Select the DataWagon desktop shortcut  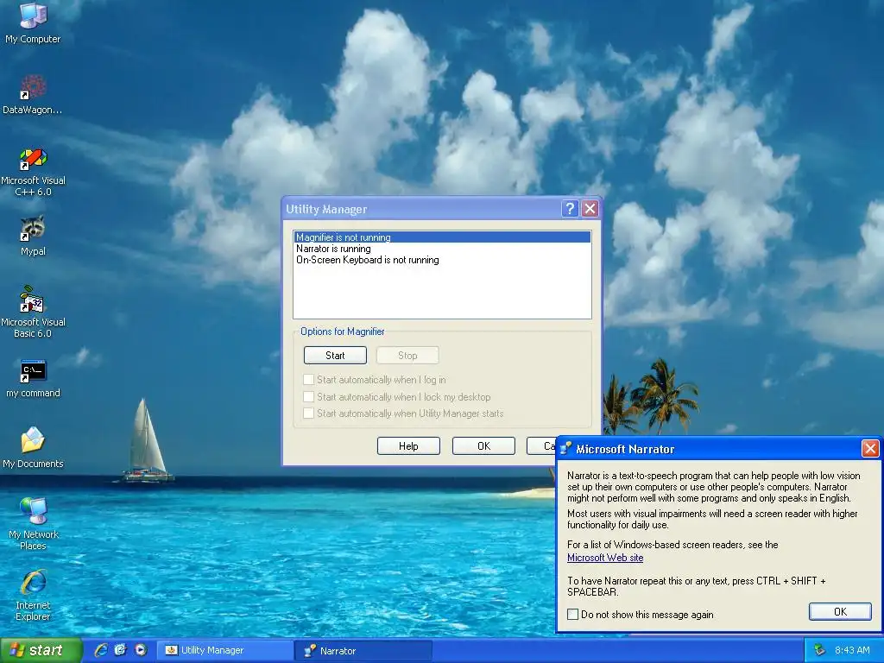coord(33,94)
